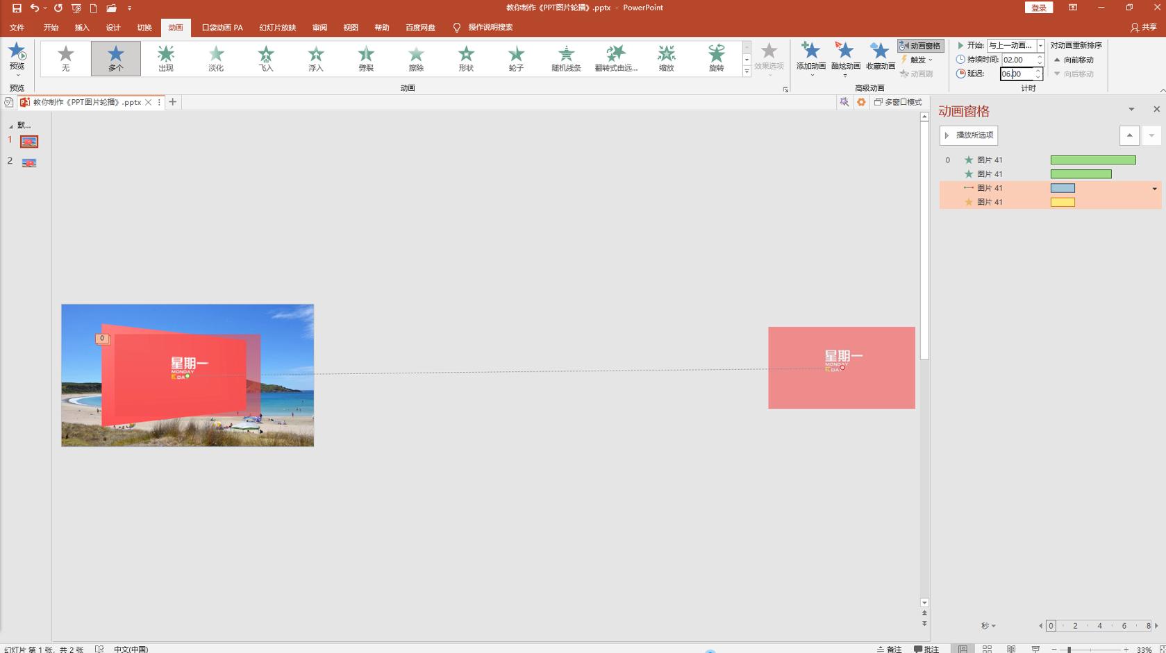The height and width of the screenshot is (653, 1166).
Task: Open the animation group dialog launcher
Action: pyautogui.click(x=785, y=89)
